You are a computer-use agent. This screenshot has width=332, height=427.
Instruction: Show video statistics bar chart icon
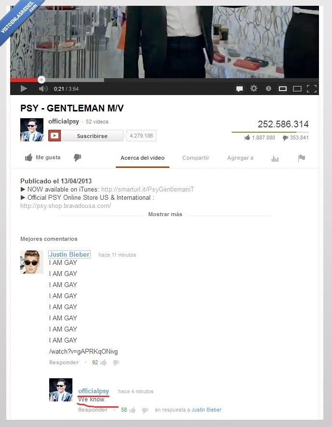275,159
